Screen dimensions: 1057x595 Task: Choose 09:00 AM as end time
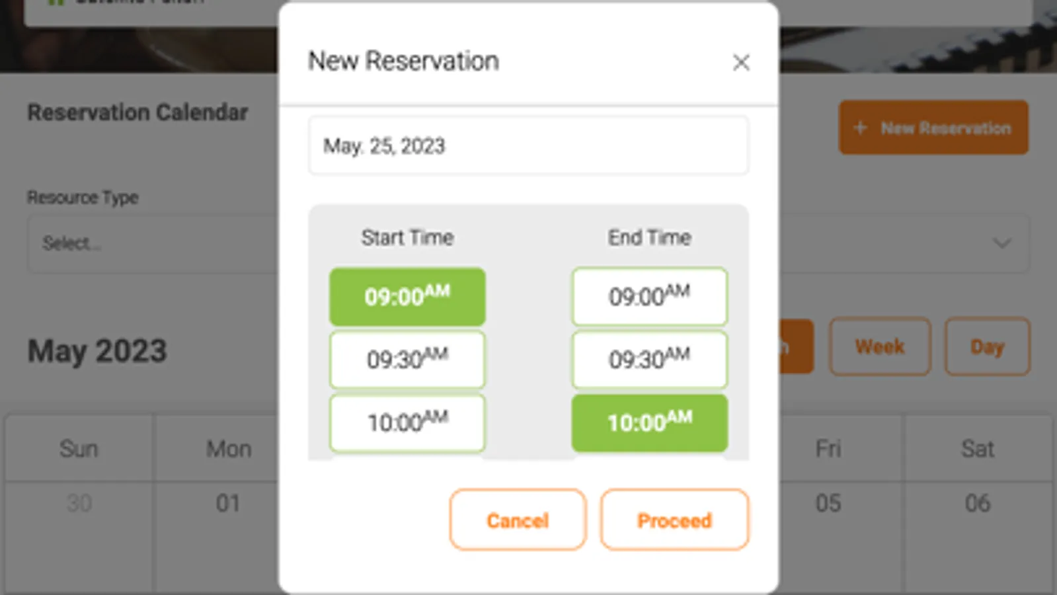click(x=649, y=297)
